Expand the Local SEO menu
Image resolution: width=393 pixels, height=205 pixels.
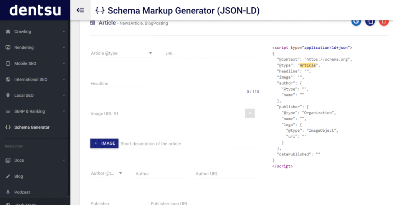[64, 95]
